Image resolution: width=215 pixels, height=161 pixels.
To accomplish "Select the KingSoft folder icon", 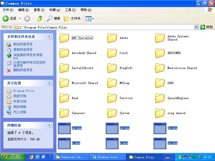I will point(112,68).
